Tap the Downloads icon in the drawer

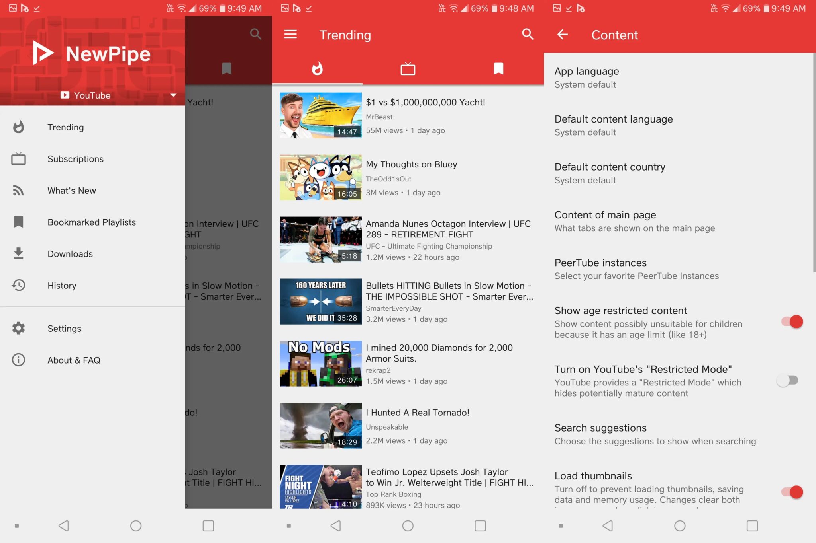18,253
